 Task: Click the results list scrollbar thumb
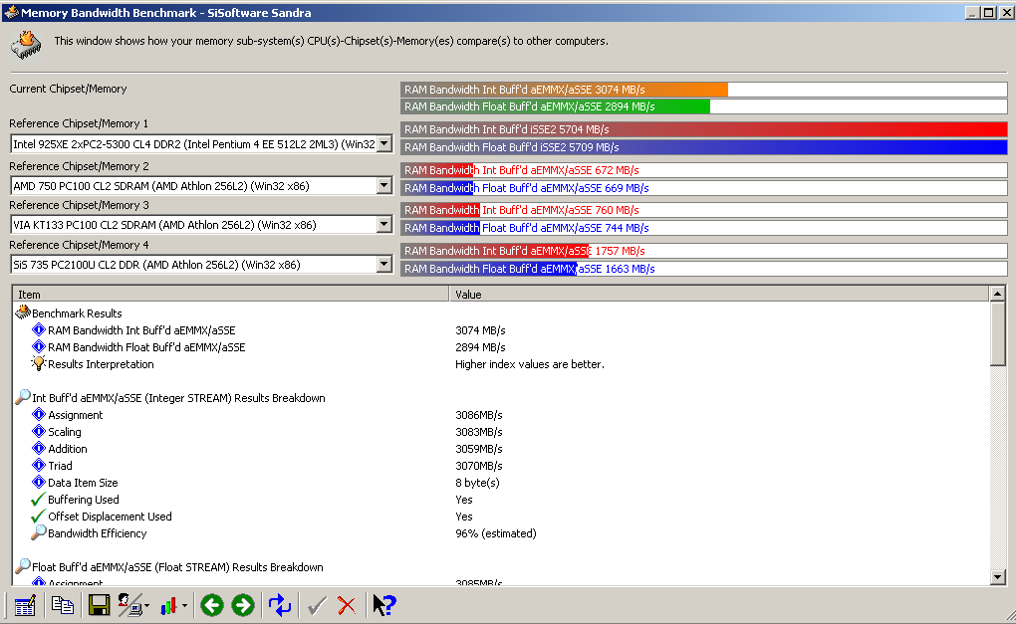pos(997,334)
